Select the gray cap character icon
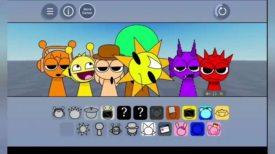Screen dimensions: 275x154 [91, 113]
